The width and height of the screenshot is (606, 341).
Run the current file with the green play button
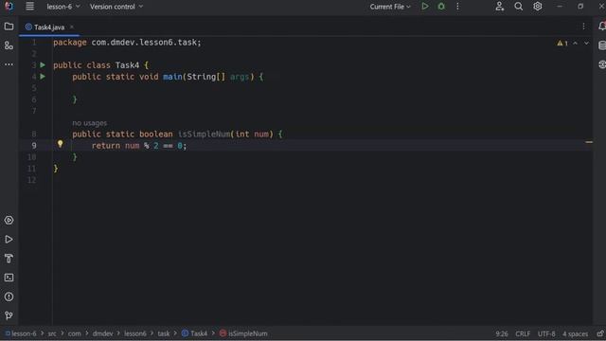coord(425,7)
